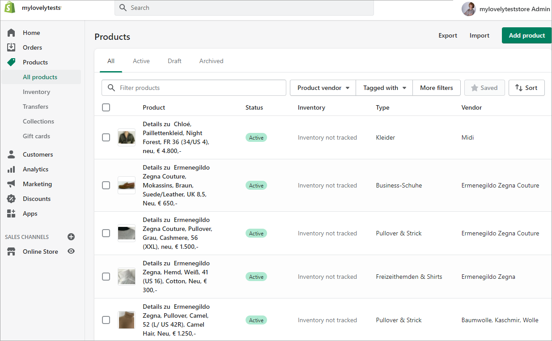Click the magnifier in Filter products field
The image size is (552, 341).
(x=111, y=88)
